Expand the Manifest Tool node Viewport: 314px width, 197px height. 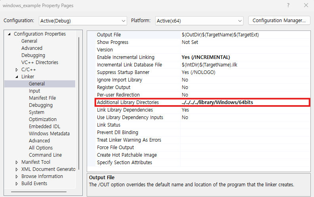click(17, 162)
